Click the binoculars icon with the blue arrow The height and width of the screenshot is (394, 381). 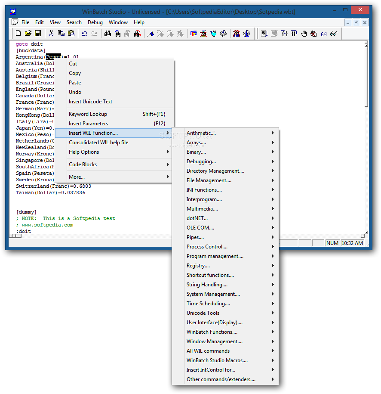click(117, 33)
